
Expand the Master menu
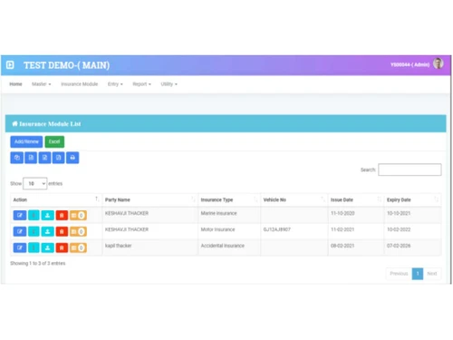[42, 84]
